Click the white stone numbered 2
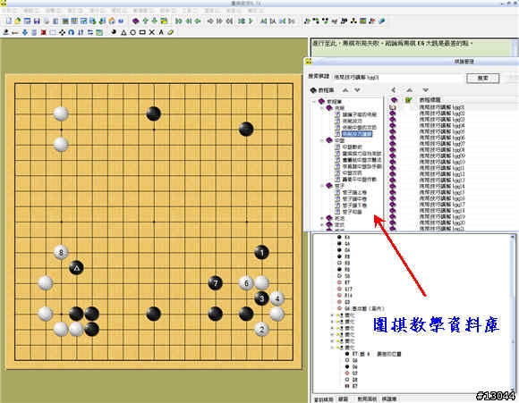This screenshot has height=403, width=519. [x=261, y=329]
